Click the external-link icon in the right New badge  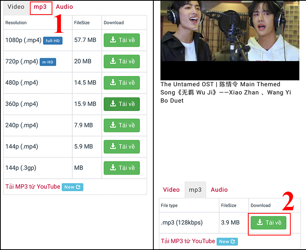point(233,241)
